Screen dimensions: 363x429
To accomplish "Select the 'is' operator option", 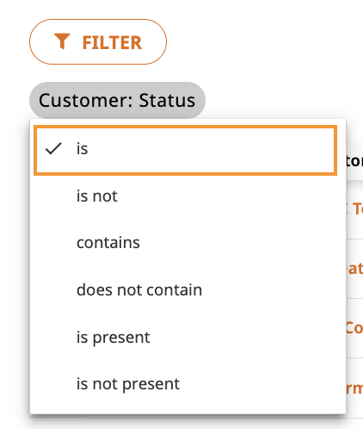I will coord(185,150).
